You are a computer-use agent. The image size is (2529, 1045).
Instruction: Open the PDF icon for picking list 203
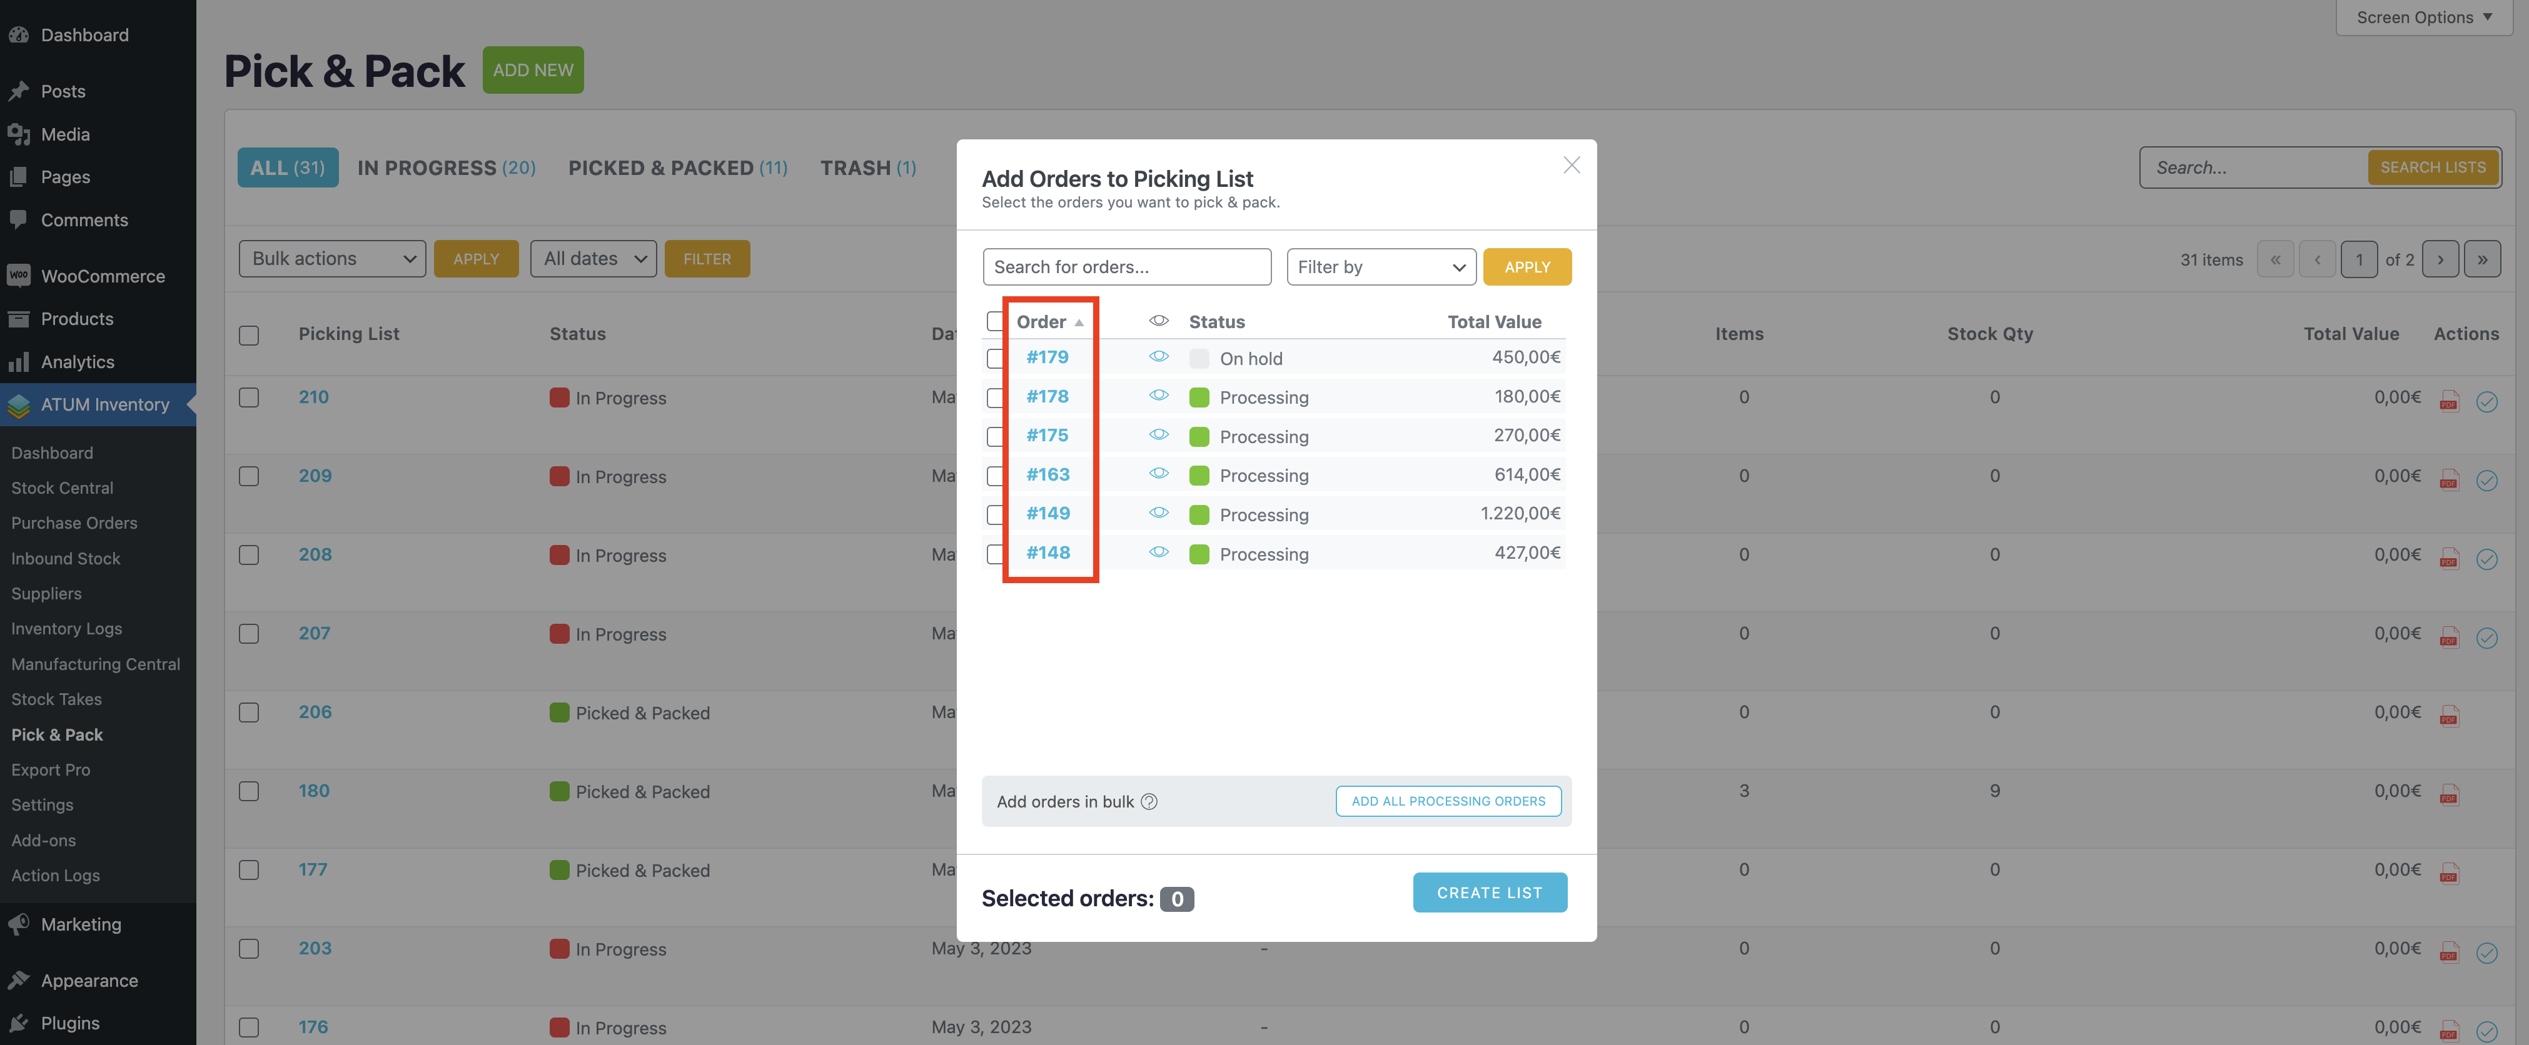click(2448, 952)
